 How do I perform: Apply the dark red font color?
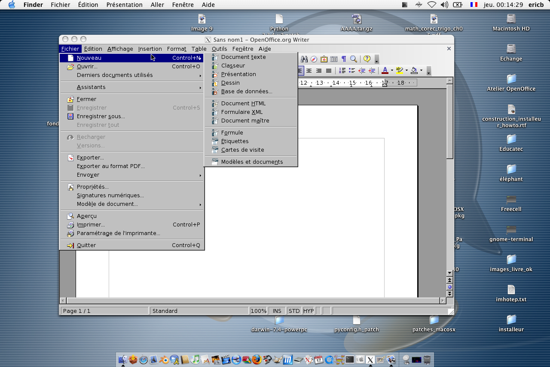point(385,70)
